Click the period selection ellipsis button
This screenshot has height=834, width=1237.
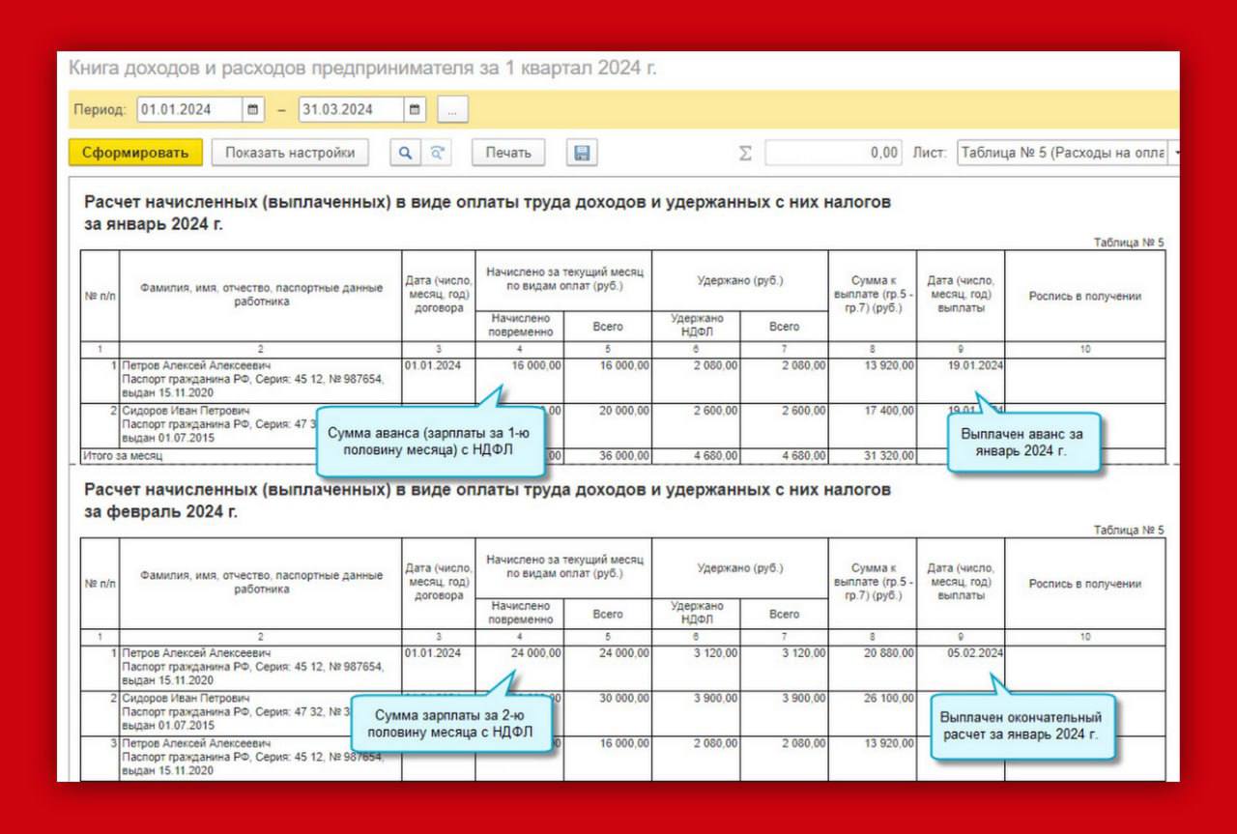452,110
